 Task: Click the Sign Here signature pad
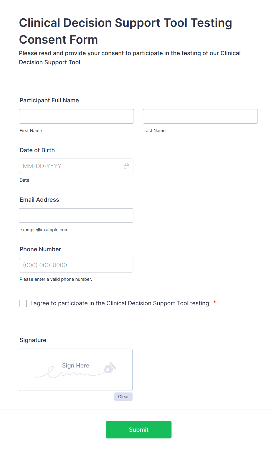76,370
